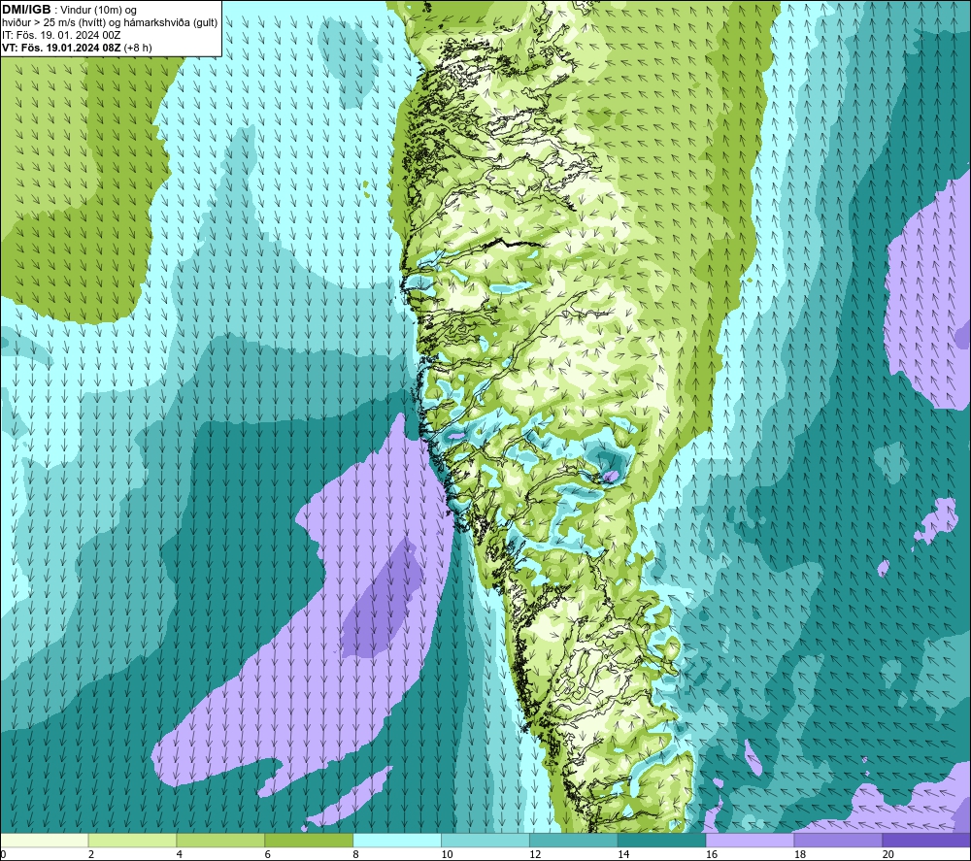This screenshot has height=861, width=971.
Task: Click the 2-4 m/s light green legend swatch
Action: coord(132,840)
